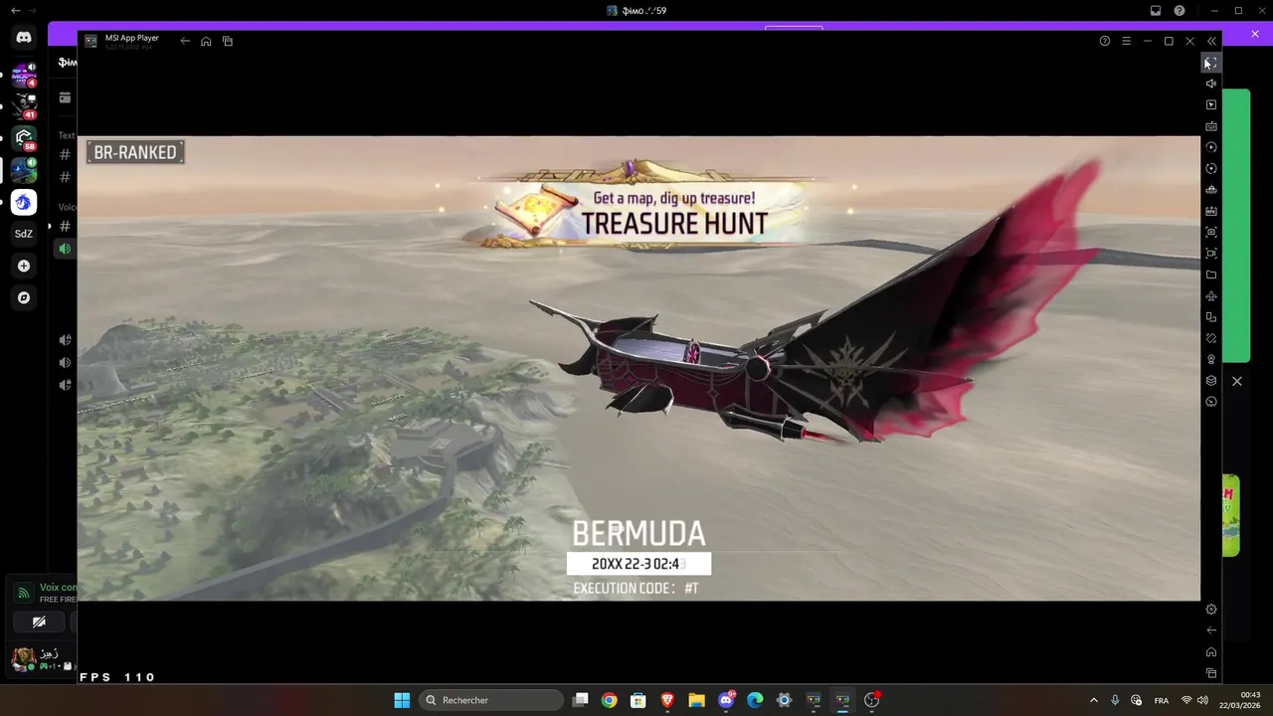Click the Android back arrow in bottom sidebar
The height and width of the screenshot is (716, 1273).
(1210, 629)
